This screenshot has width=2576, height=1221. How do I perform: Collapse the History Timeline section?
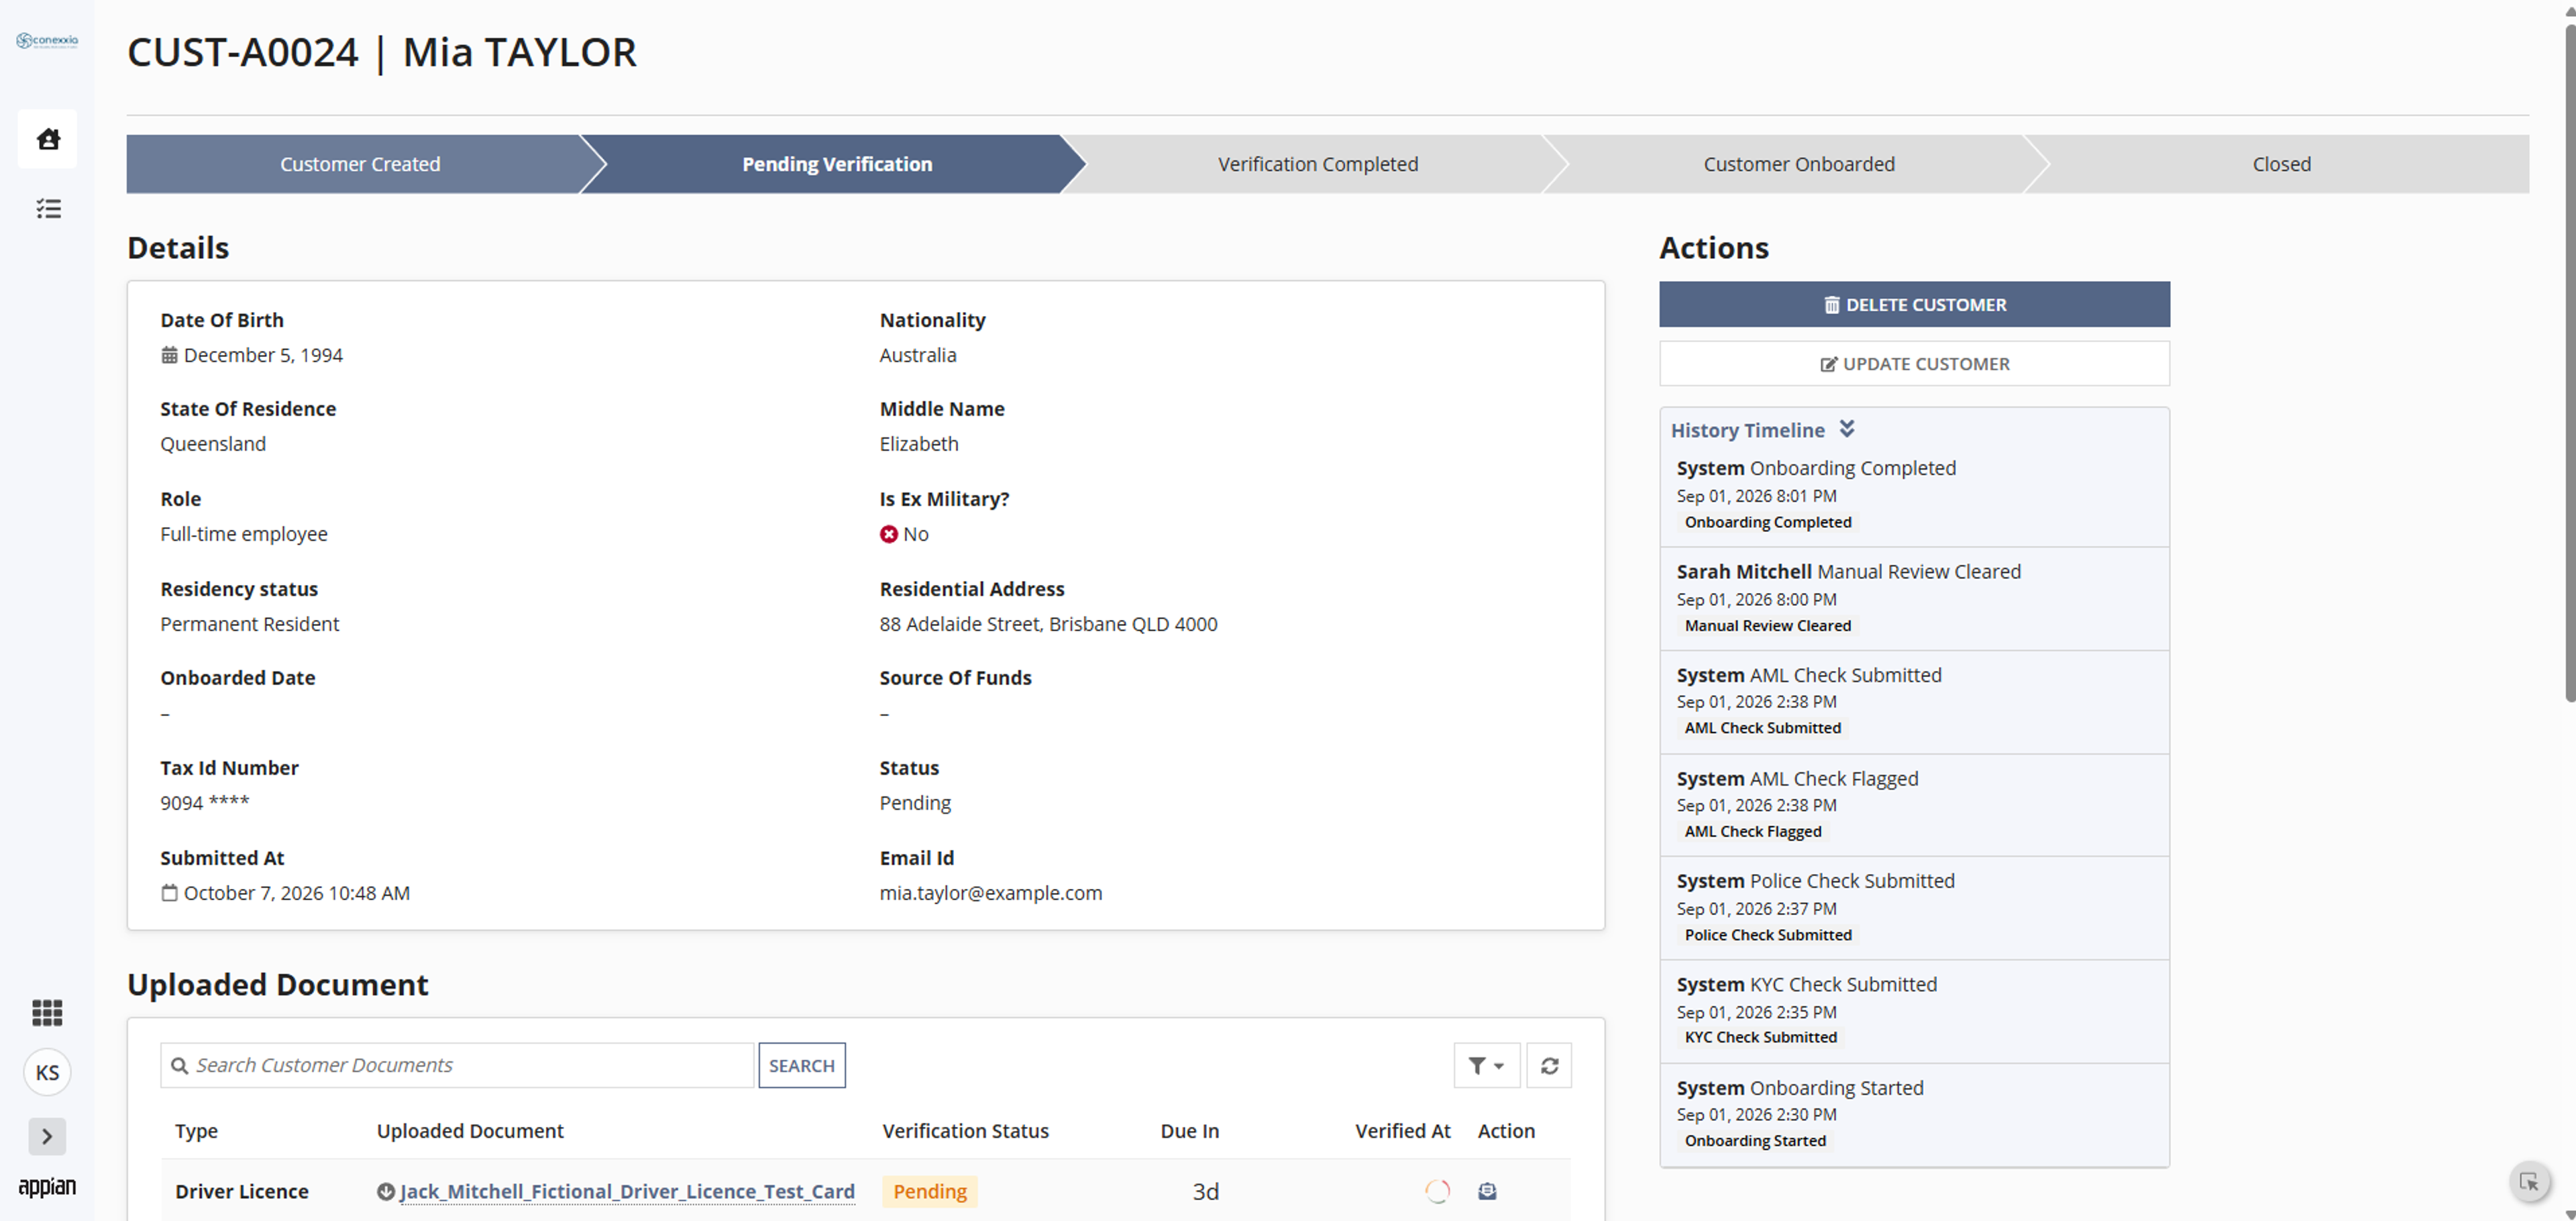coord(1846,429)
